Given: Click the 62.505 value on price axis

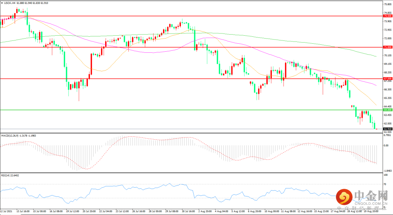Looking at the screenshot, I should pyautogui.click(x=388, y=124).
